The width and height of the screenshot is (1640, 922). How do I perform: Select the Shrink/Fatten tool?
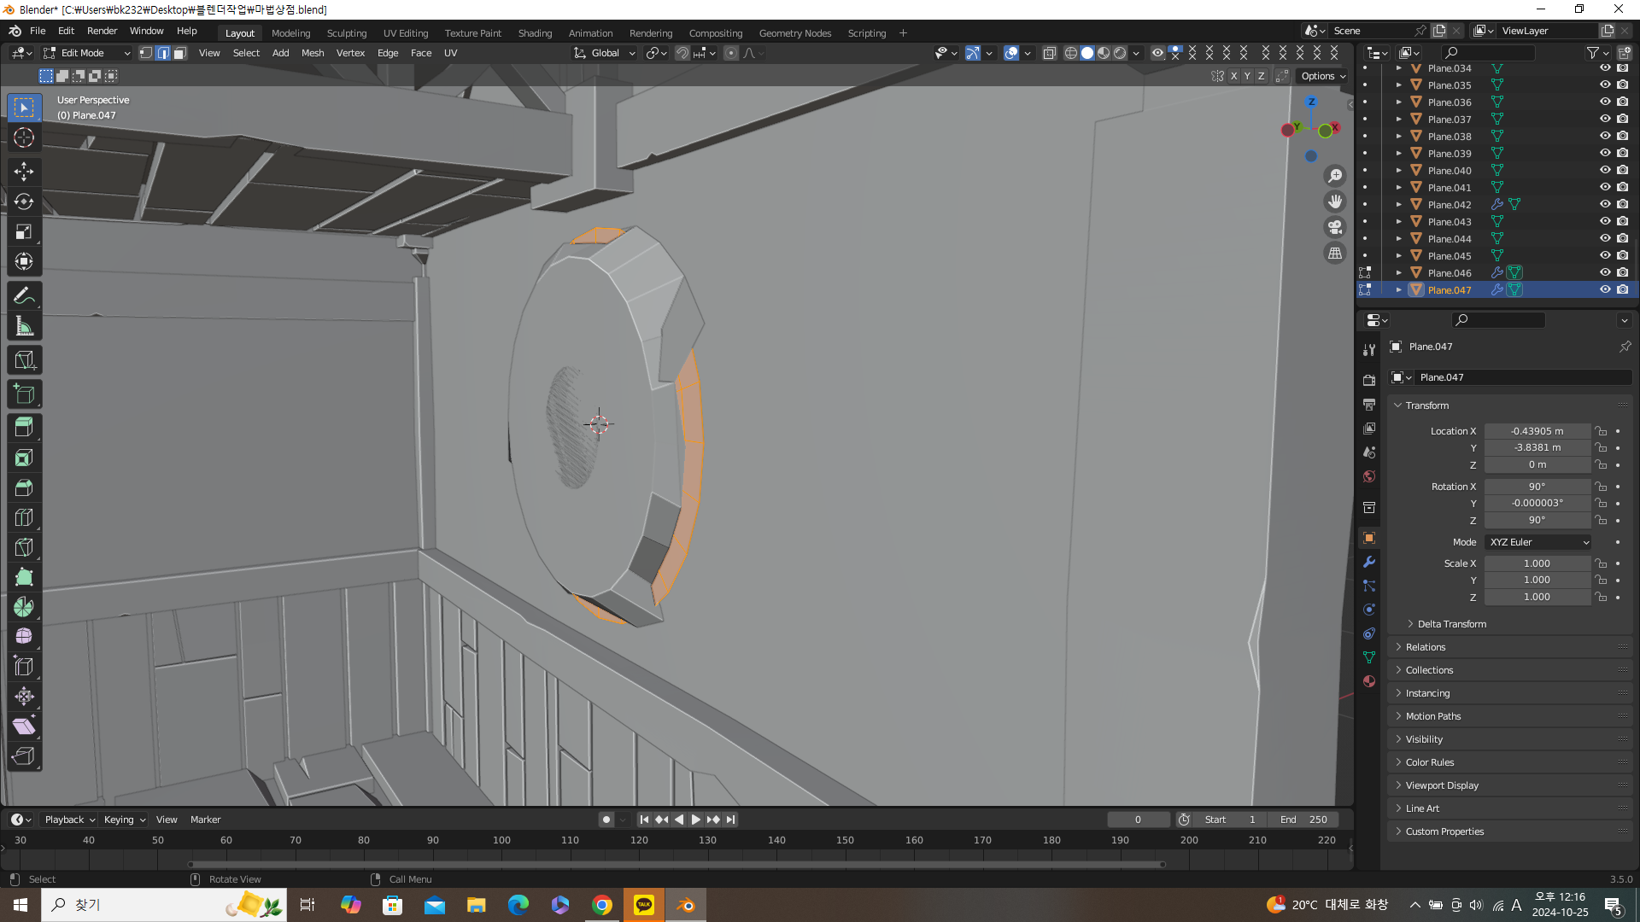24,697
